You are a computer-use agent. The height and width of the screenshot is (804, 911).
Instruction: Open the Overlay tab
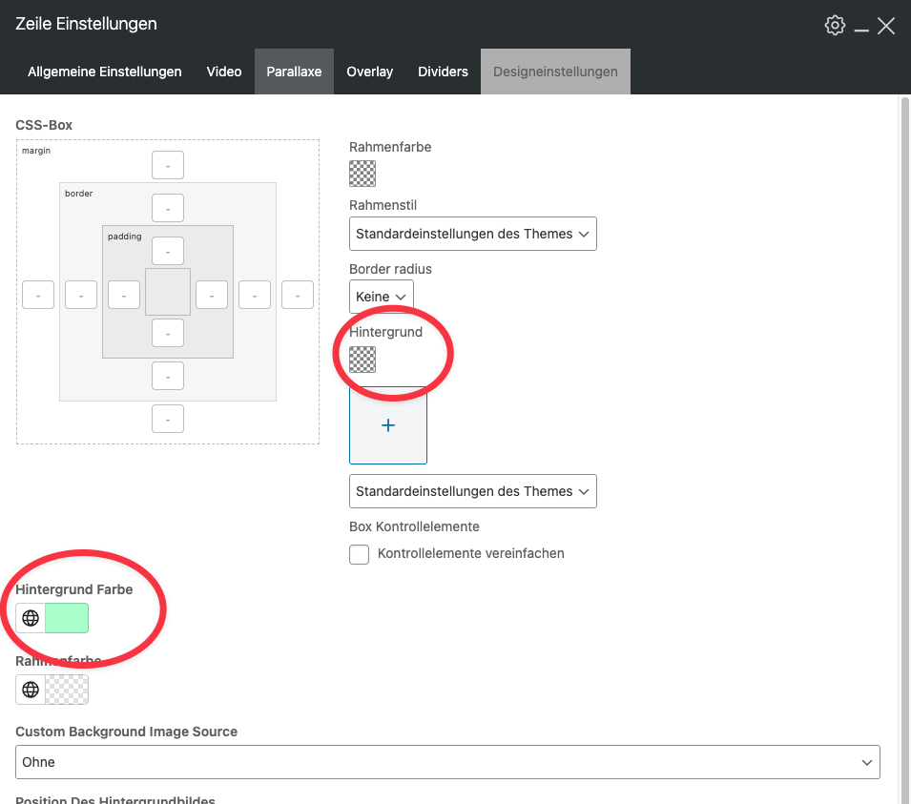click(x=370, y=72)
